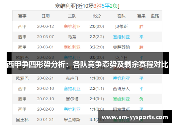Screen dimensions: 175x126
Task: Click 西甲 in the 20-02-16 row
Action: click(22, 89)
